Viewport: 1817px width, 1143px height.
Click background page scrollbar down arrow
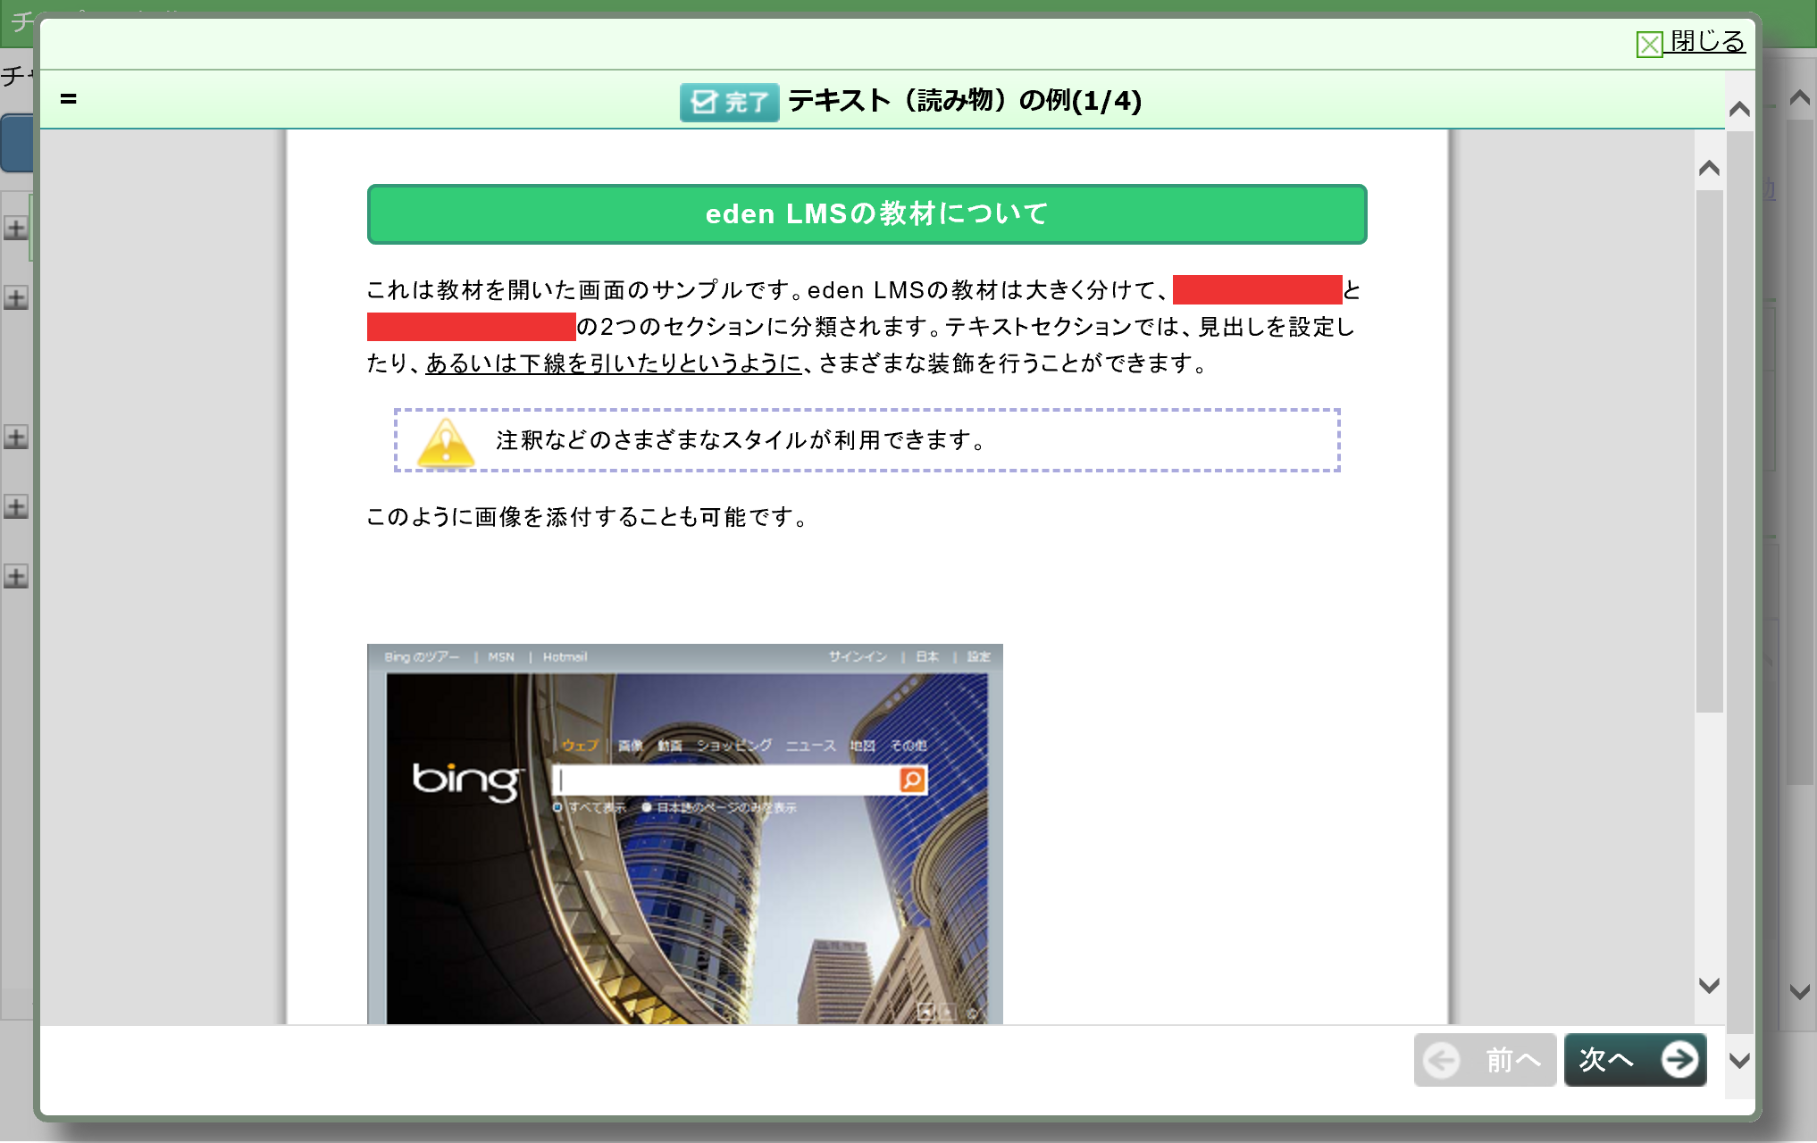1800,991
